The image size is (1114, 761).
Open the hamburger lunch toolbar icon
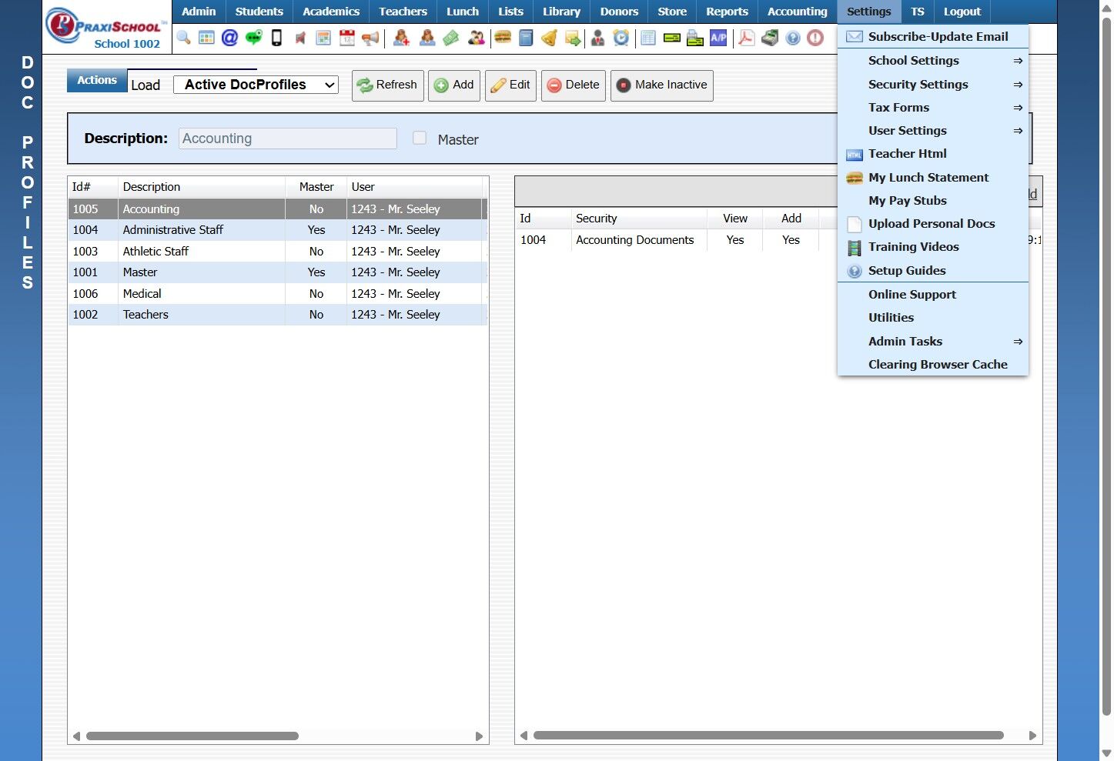[503, 38]
